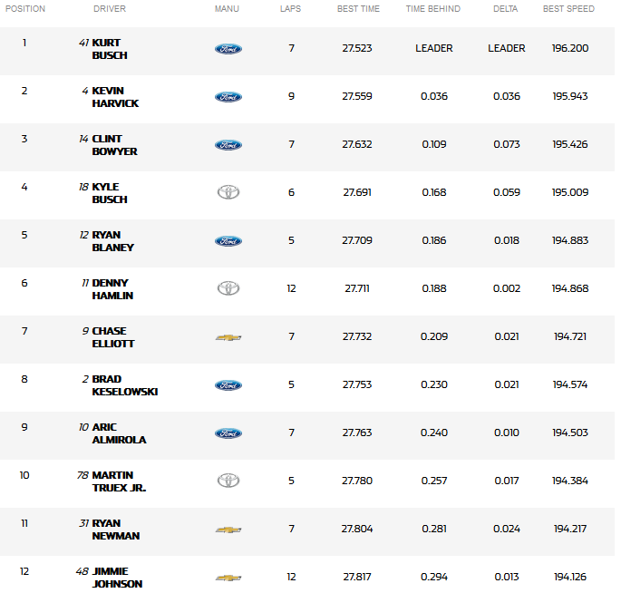The width and height of the screenshot is (621, 593).
Task: Sort by the POSITION column header
Action: pyautogui.click(x=25, y=9)
